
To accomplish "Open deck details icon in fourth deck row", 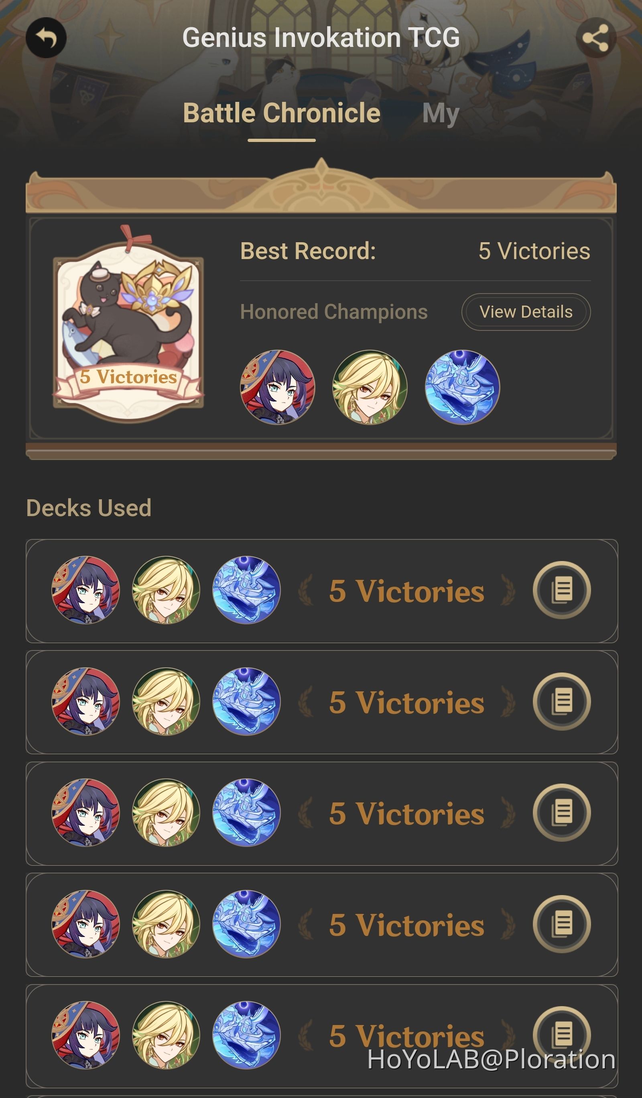I will coord(561,924).
